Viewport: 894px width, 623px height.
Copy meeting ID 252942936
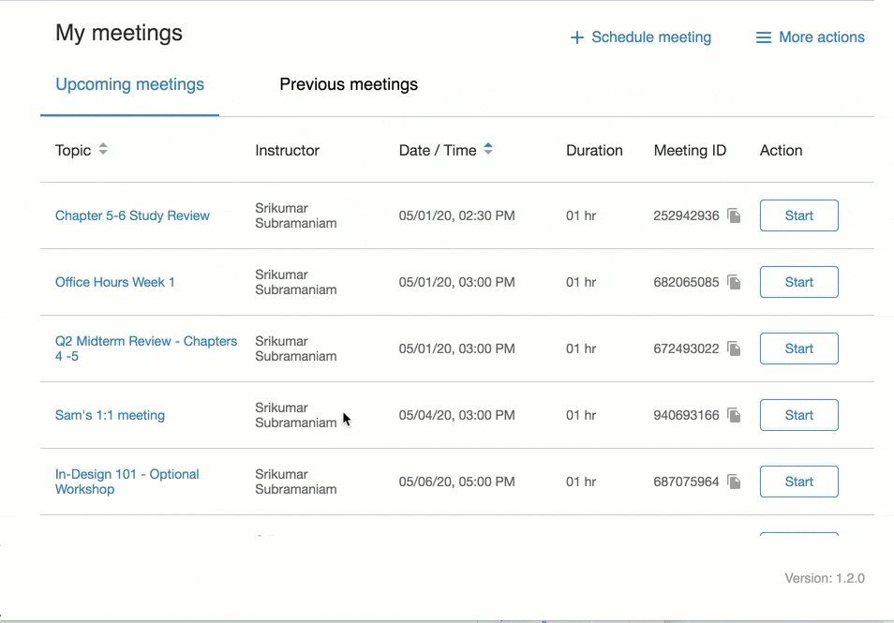point(735,216)
